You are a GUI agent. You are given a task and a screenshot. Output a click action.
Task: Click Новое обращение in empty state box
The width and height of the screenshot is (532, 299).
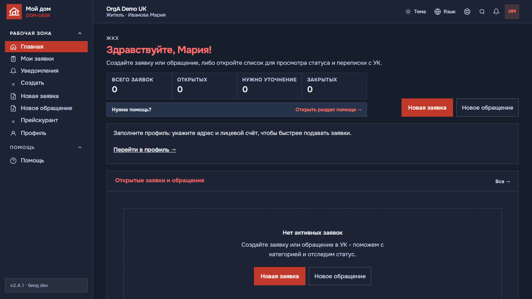point(340,276)
